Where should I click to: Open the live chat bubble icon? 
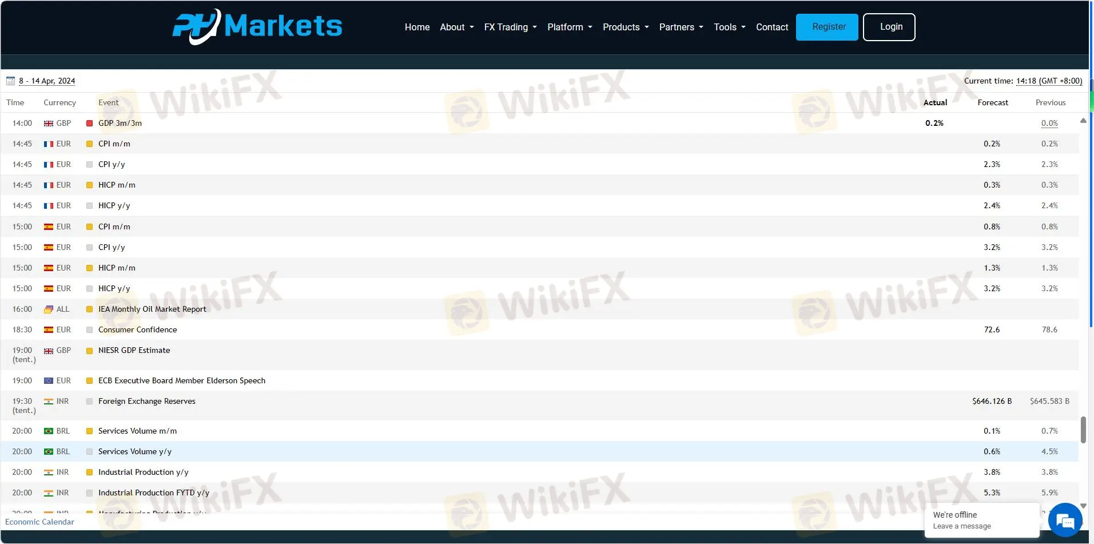(x=1065, y=521)
